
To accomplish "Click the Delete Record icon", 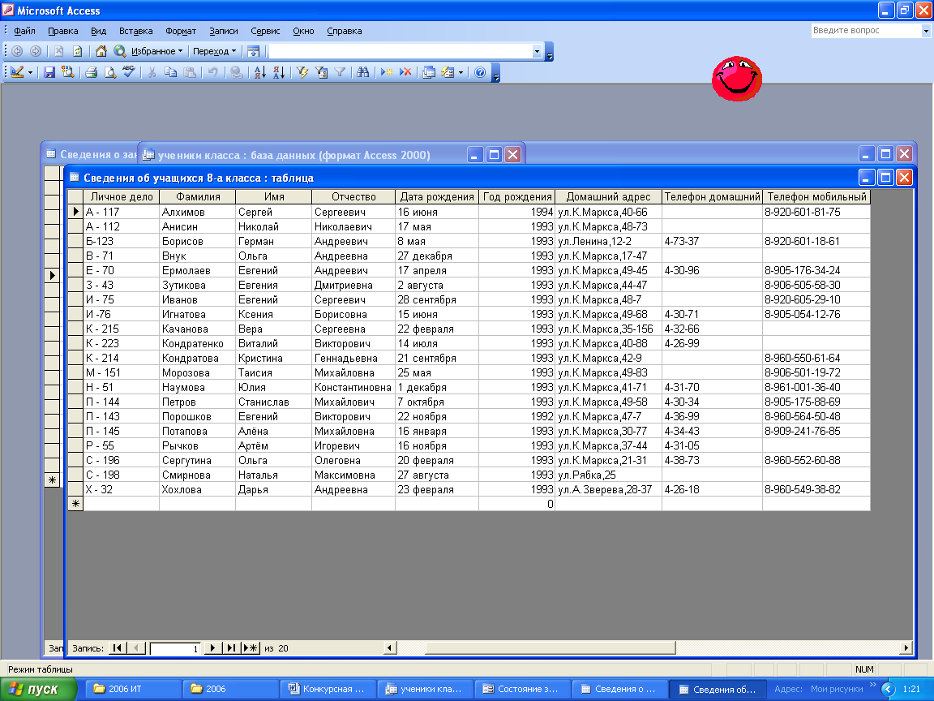I will pyautogui.click(x=405, y=72).
